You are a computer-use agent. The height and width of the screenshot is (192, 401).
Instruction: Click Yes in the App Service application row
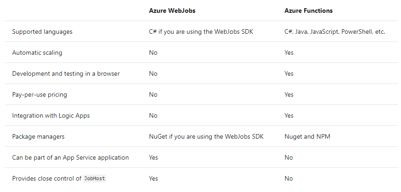click(153, 157)
